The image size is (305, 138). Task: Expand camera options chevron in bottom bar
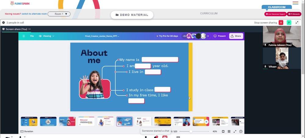point(12,137)
